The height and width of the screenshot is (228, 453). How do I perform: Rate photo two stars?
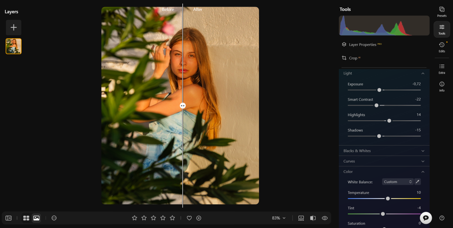click(144, 218)
